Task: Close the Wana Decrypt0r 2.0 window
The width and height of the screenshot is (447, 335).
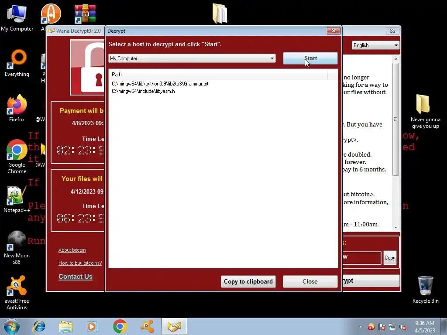Action: (392, 31)
